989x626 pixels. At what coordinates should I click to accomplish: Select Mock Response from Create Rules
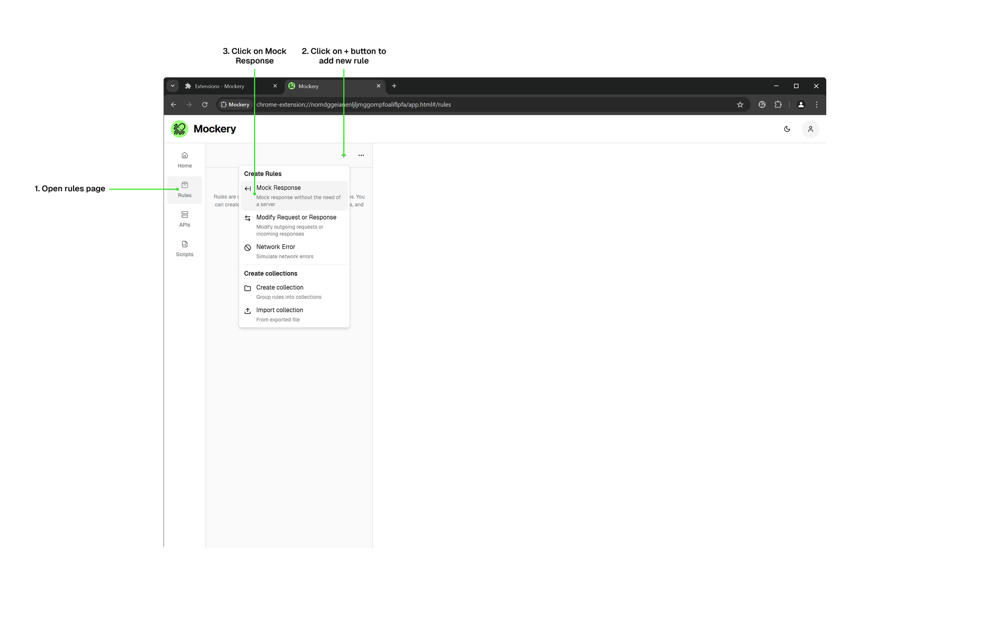(294, 195)
